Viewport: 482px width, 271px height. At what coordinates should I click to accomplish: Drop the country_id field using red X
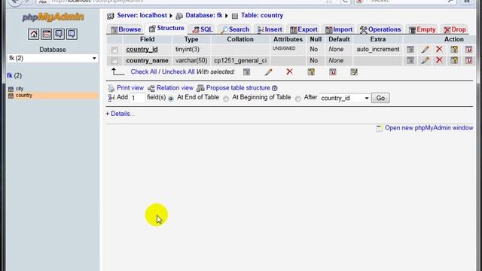pos(439,49)
